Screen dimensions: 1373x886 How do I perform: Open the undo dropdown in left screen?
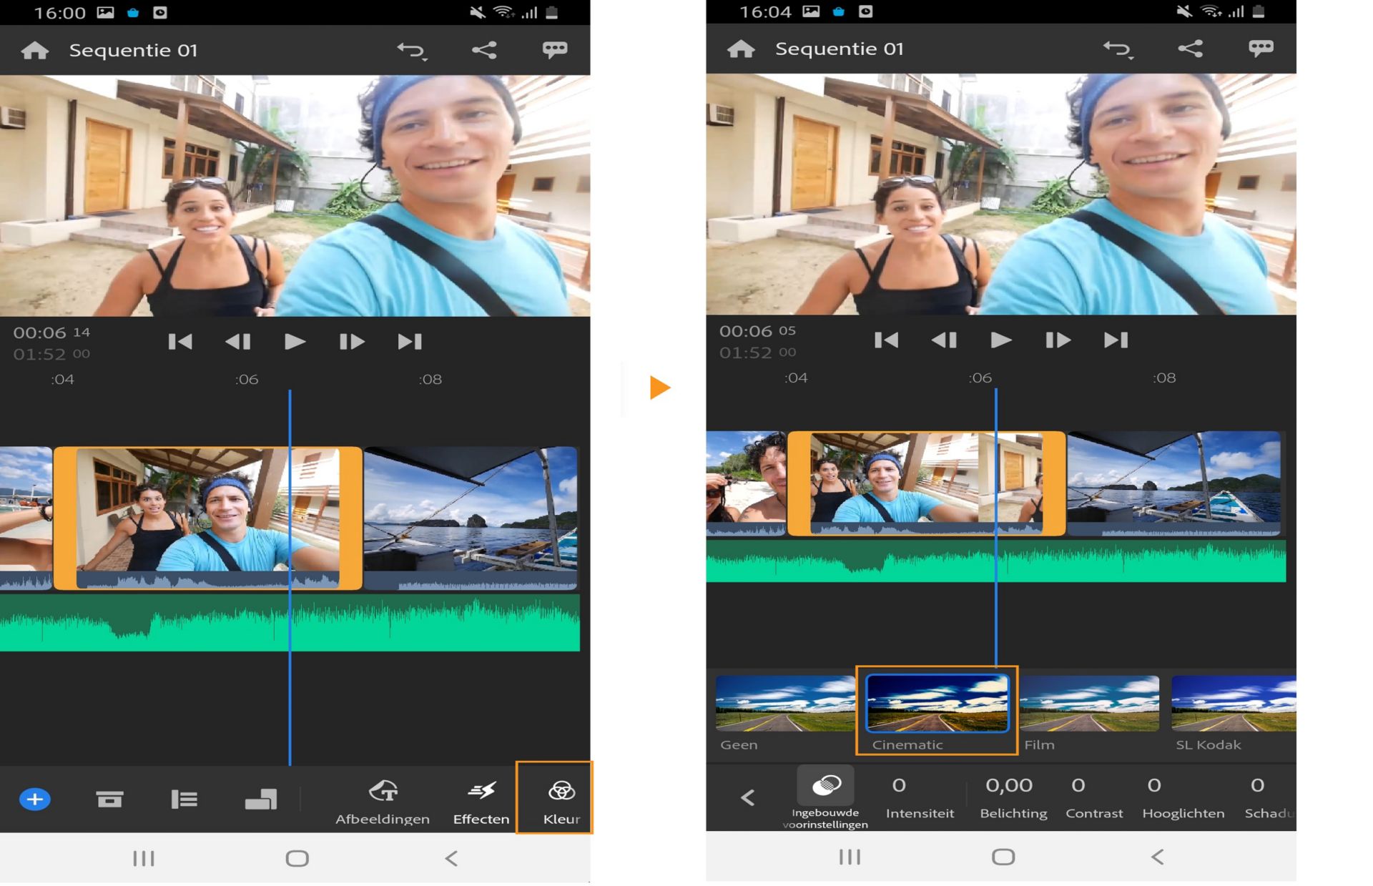pyautogui.click(x=412, y=50)
